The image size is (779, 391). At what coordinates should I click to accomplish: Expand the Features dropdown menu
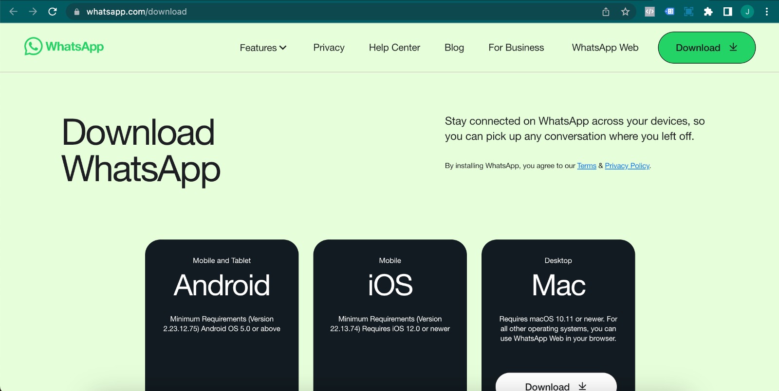pyautogui.click(x=263, y=48)
